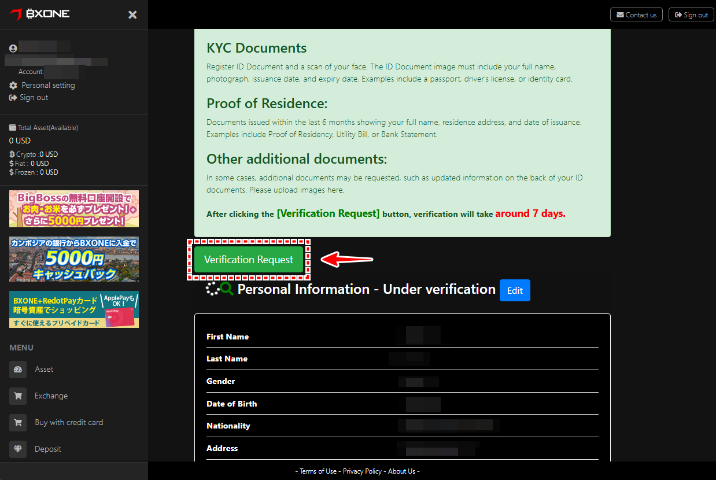Click the Gender row label
This screenshot has height=480, width=716.
[x=221, y=381]
